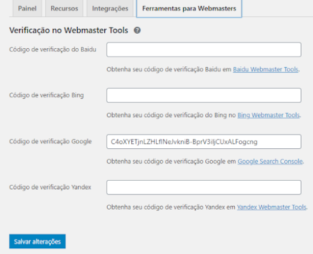Click the 'Código de verificação Yandex' label
Image resolution: width=313 pixels, height=254 pixels.
coord(50,187)
